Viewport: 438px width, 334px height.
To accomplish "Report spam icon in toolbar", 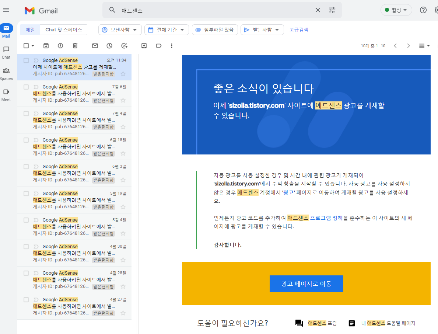I will tap(60, 46).
